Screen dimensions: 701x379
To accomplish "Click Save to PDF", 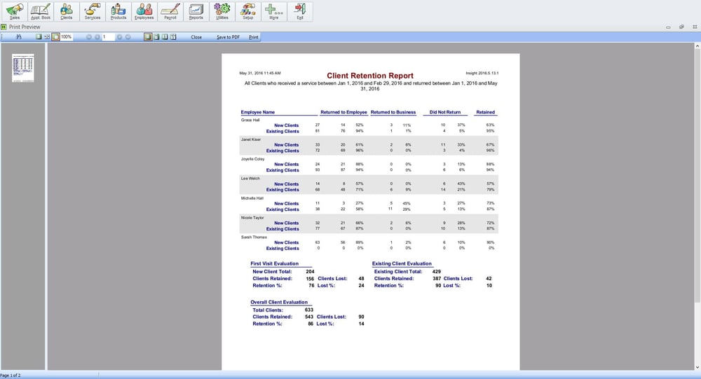I will [228, 37].
